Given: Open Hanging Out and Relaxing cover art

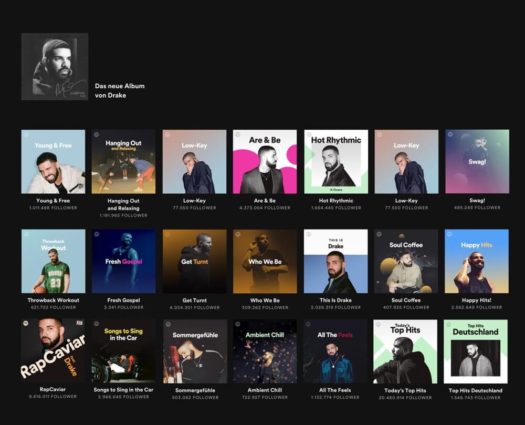Looking at the screenshot, I should click(123, 161).
